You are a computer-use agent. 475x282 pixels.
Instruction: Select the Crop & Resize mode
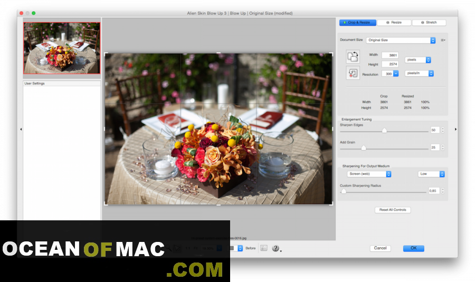coord(358,22)
